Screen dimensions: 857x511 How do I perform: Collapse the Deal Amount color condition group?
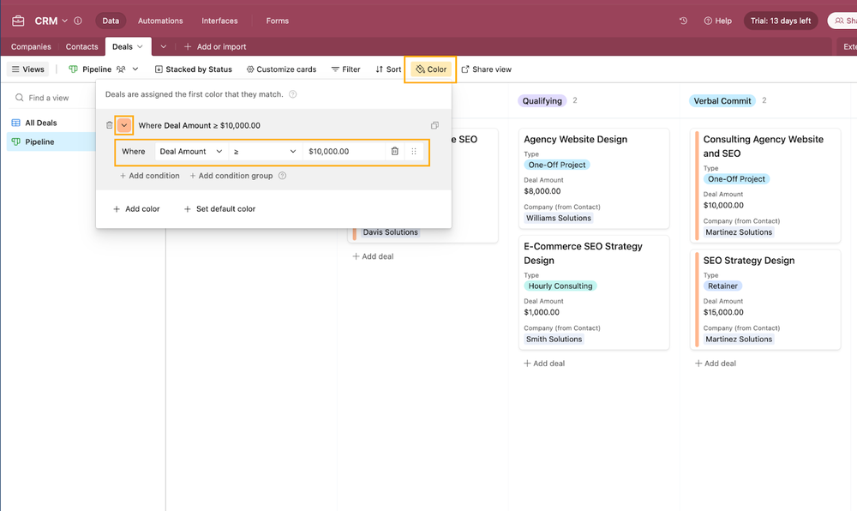123,125
